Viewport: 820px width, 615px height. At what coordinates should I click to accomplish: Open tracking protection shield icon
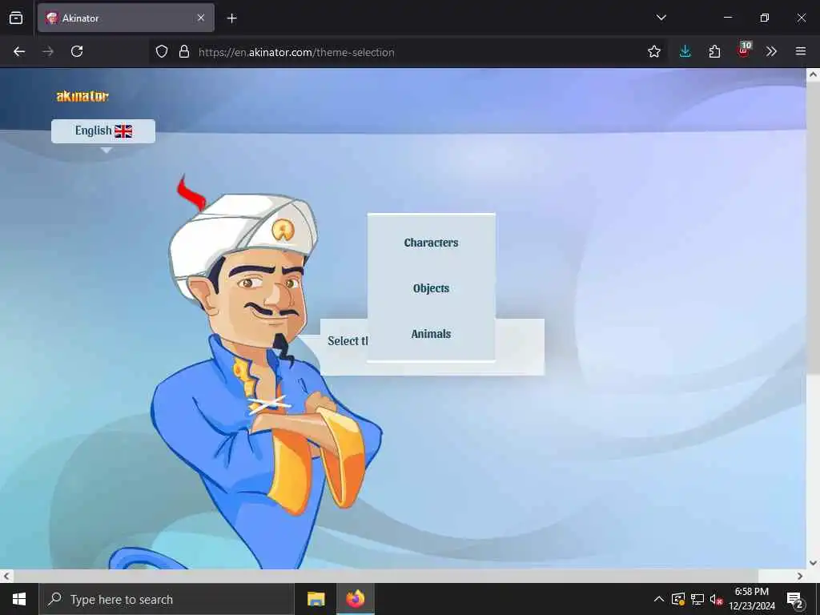tap(162, 51)
